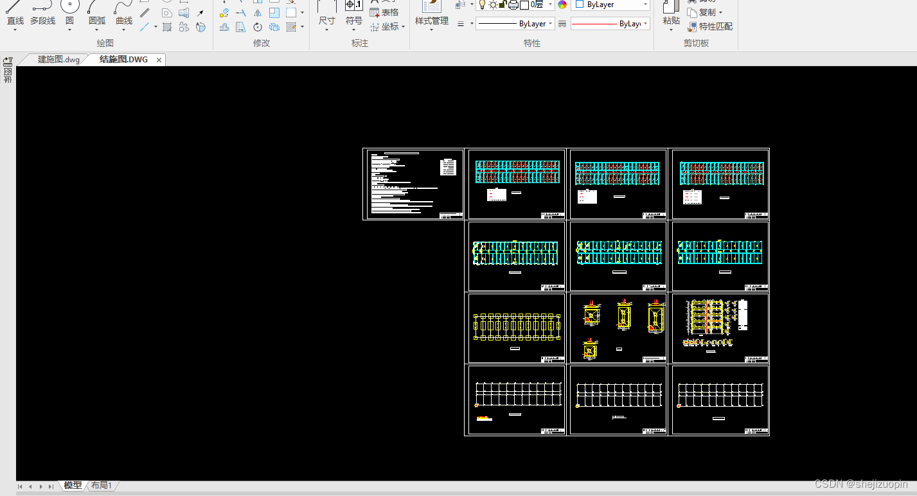
Task: Expand the arrow next to 复制
Action: 720,12
